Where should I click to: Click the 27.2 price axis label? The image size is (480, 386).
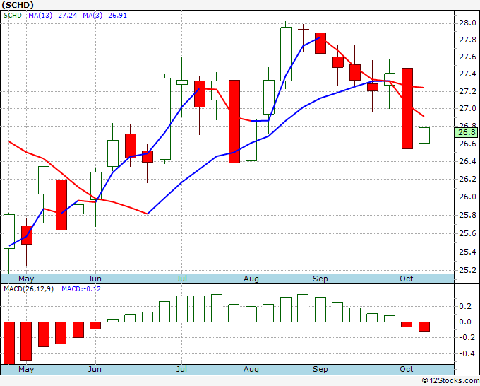[467, 91]
